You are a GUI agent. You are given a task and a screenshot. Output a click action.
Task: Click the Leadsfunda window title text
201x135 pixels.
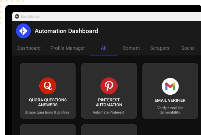coord(30,17)
